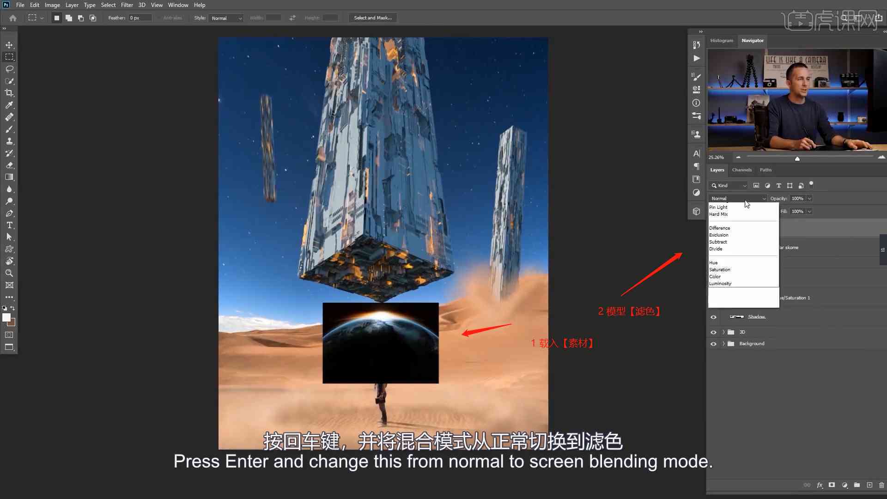
Task: Select the Rectangular Marquee tool in toolbox
Action: (9, 57)
